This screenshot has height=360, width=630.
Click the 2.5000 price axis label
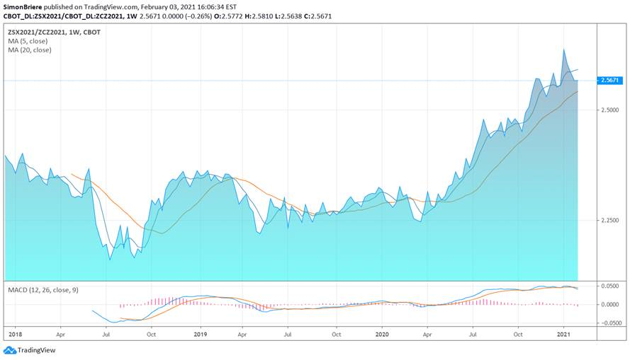click(611, 110)
